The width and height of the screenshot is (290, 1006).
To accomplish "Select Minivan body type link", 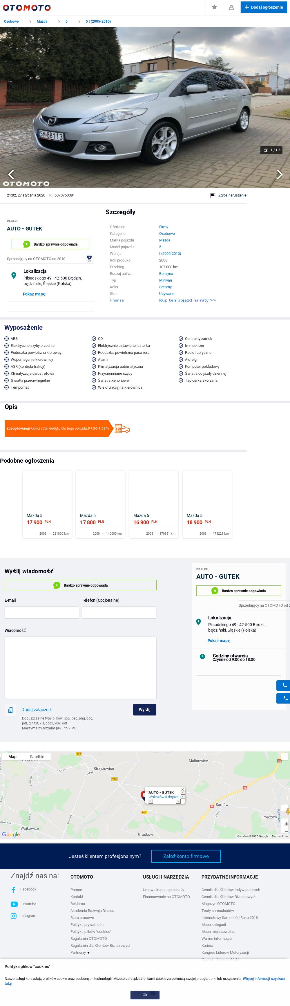I will tap(166, 280).
